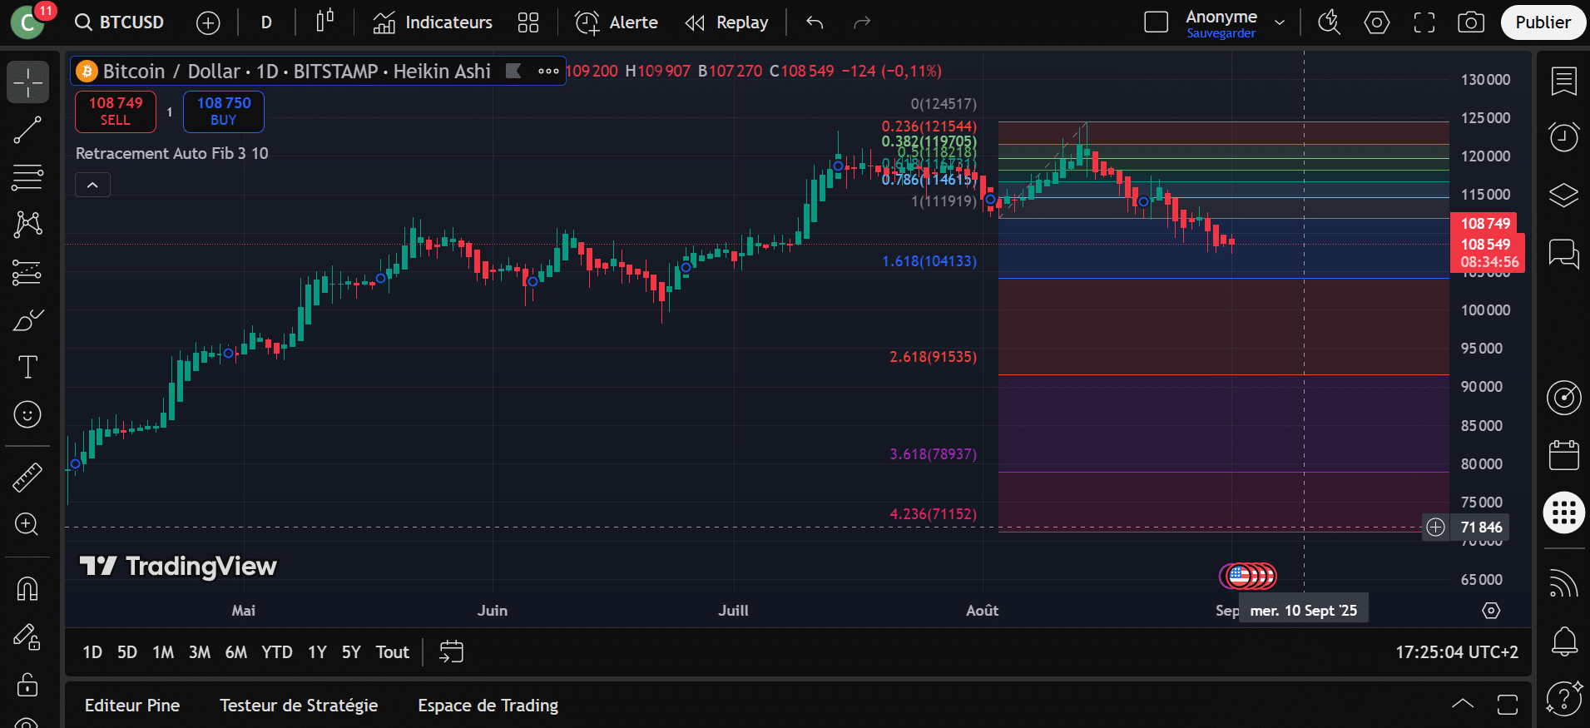Click the BTCUSD symbol search field
Viewport: 1590px width, 728px height.
click(x=121, y=22)
